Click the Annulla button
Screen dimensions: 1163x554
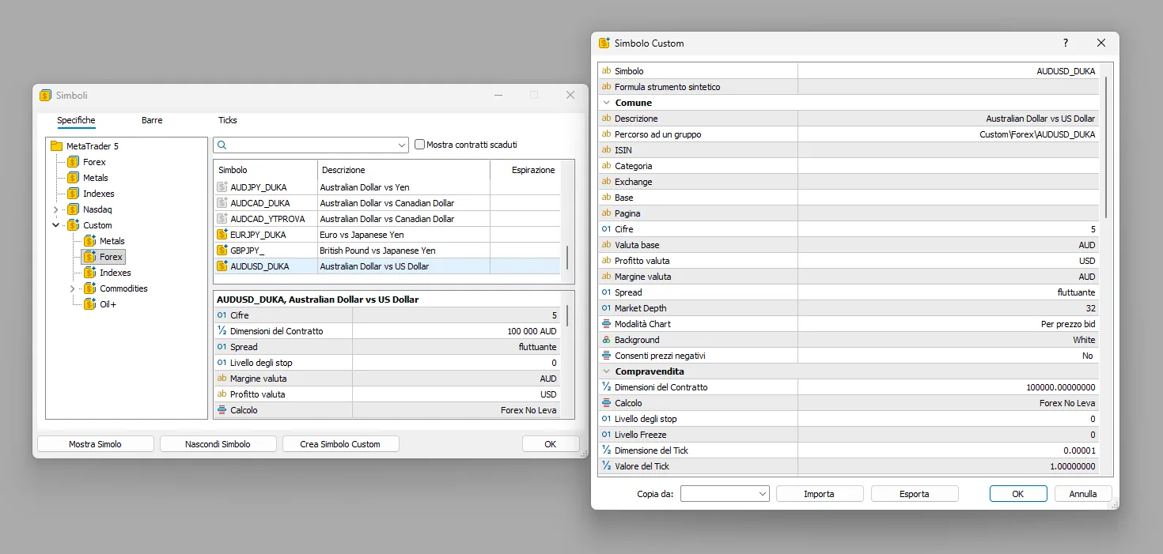click(1083, 494)
